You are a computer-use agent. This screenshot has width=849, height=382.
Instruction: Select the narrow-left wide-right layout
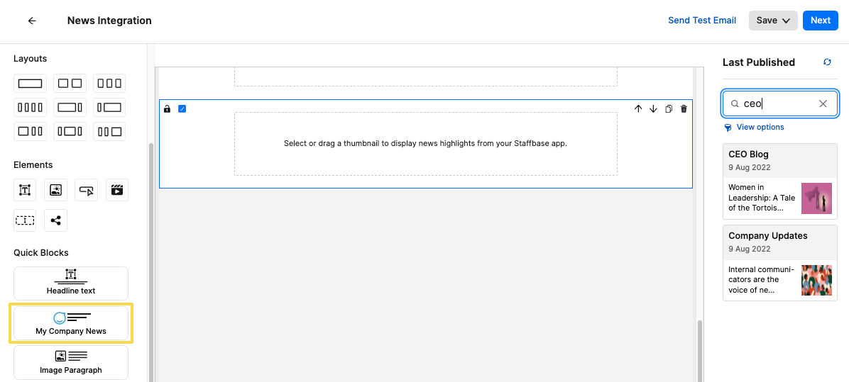pos(109,107)
